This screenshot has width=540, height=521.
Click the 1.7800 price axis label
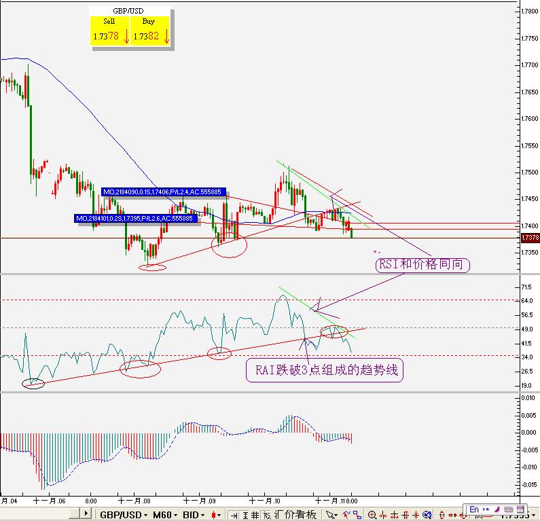coord(529,12)
